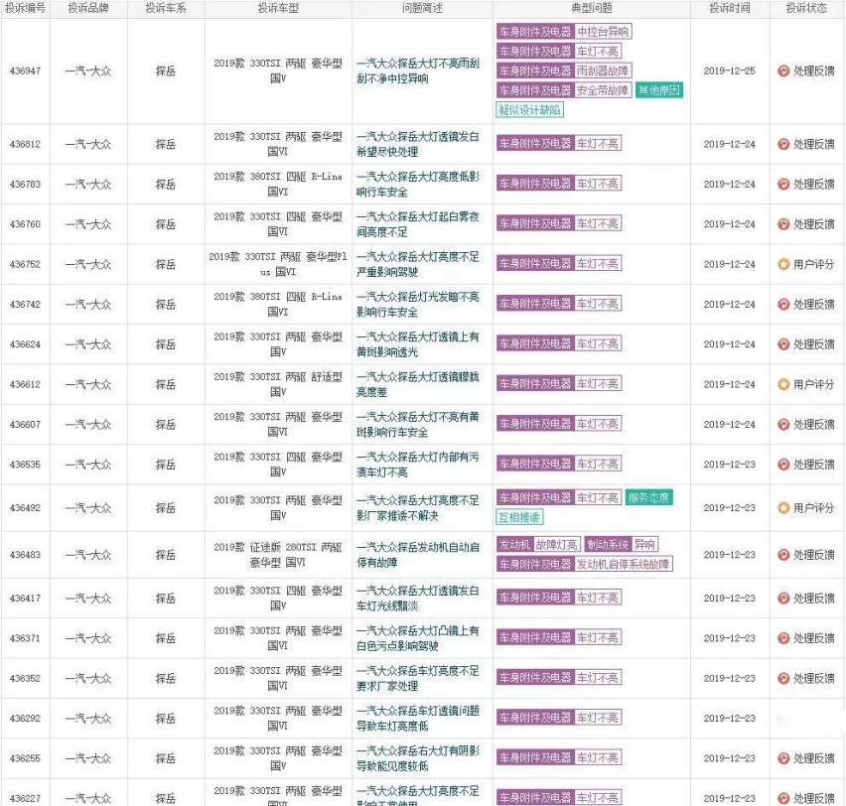Click status icon in row 436227
846x806 pixels.
point(783,798)
